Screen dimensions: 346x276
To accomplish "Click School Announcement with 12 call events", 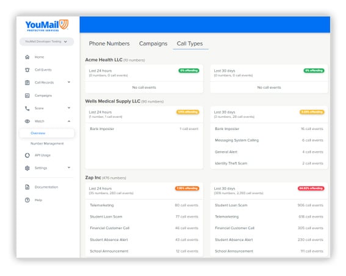I will pyautogui.click(x=144, y=252).
